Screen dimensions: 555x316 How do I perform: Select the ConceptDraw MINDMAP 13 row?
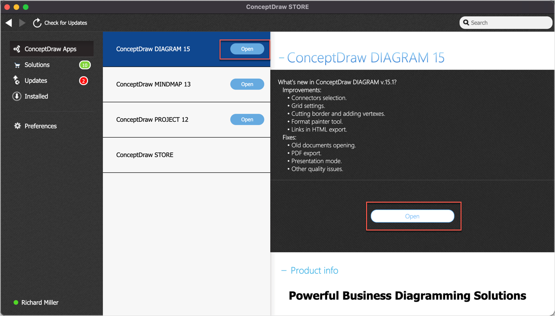click(x=187, y=85)
